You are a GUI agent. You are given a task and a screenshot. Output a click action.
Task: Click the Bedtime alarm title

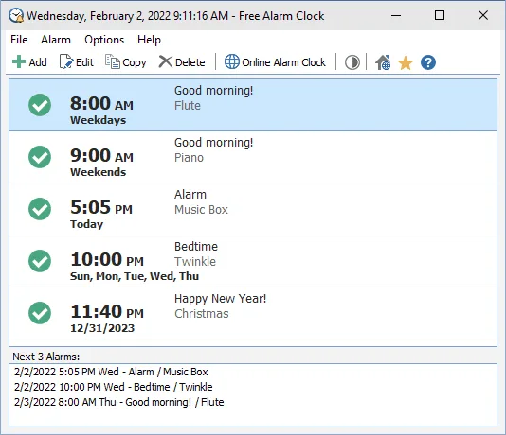(x=196, y=246)
